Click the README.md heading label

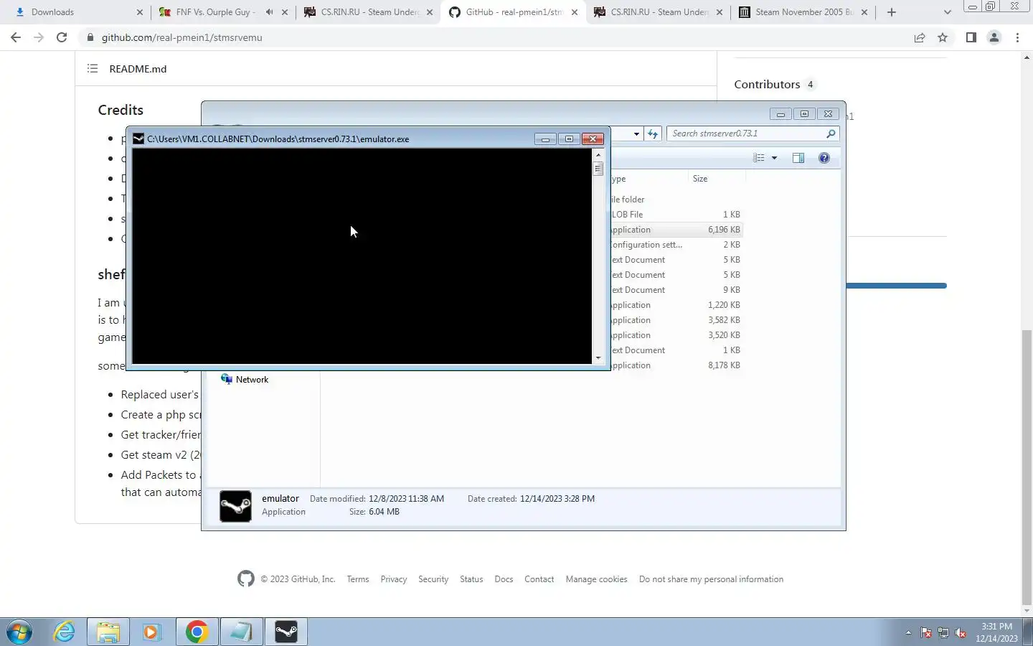pos(138,69)
